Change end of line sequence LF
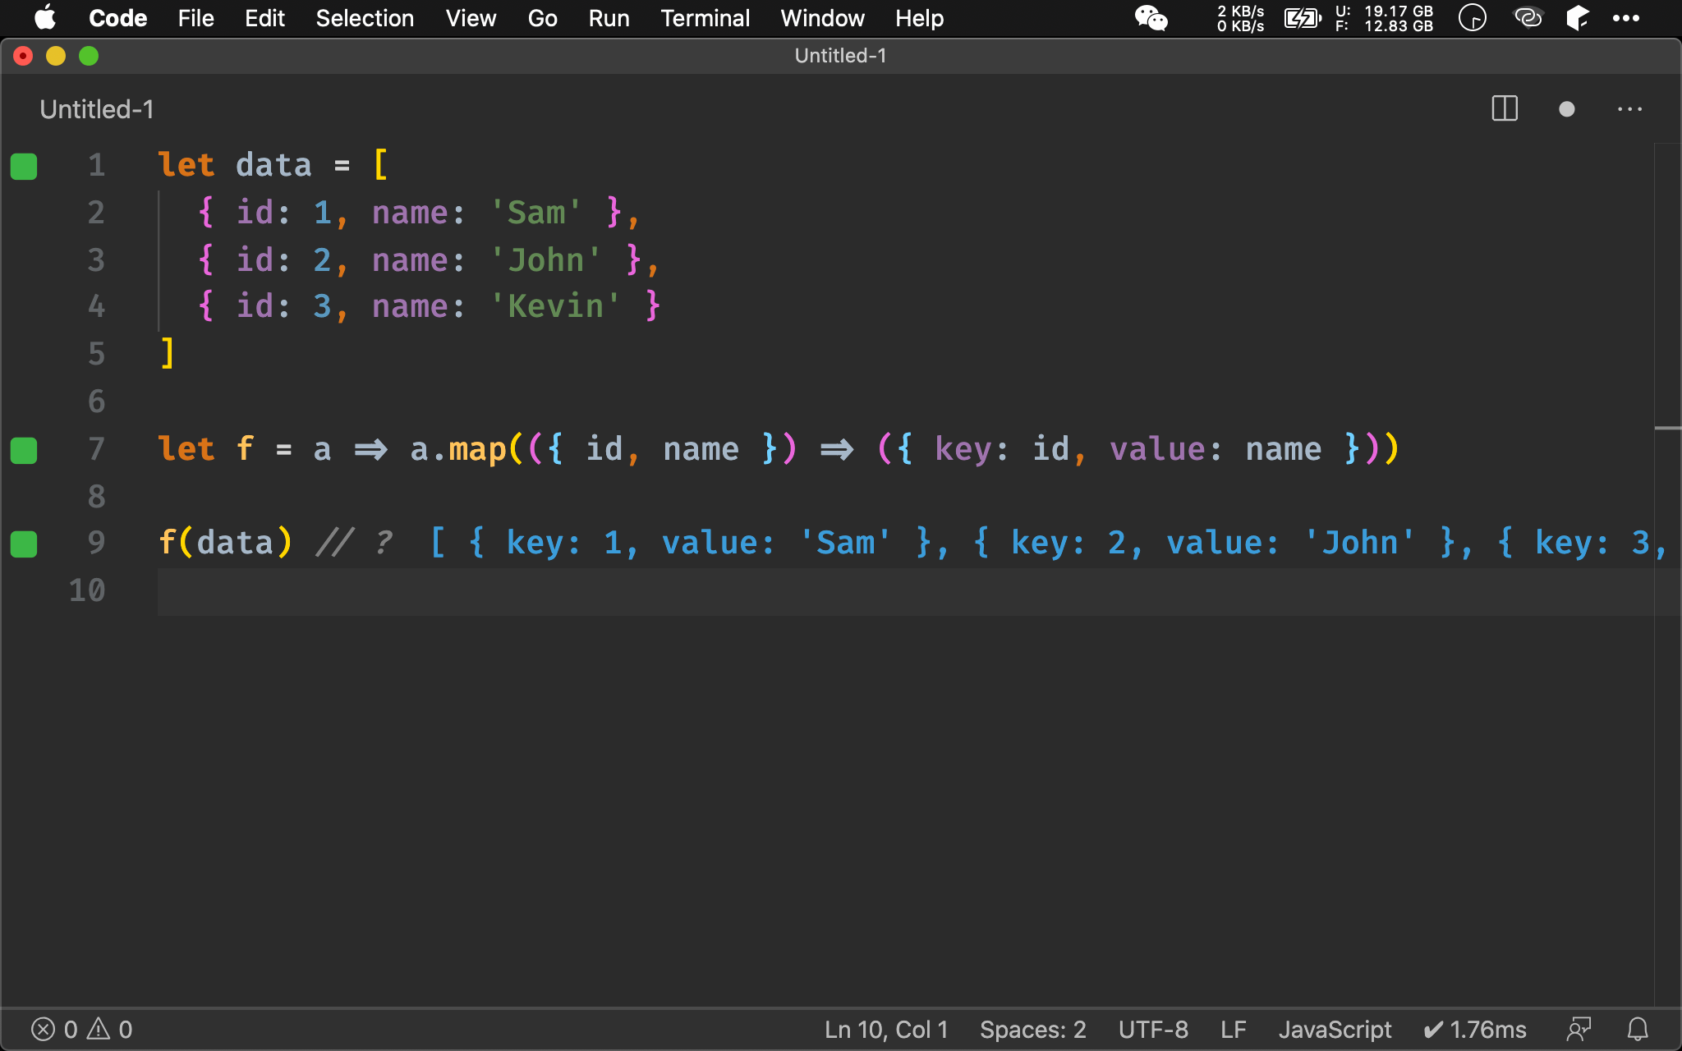 click(x=1234, y=1030)
